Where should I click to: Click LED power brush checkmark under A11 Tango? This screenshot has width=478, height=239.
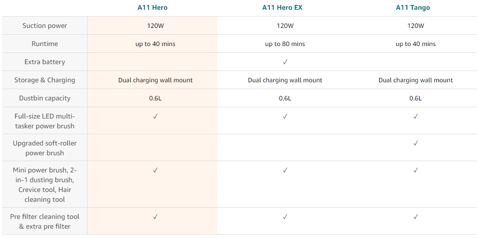tap(415, 116)
